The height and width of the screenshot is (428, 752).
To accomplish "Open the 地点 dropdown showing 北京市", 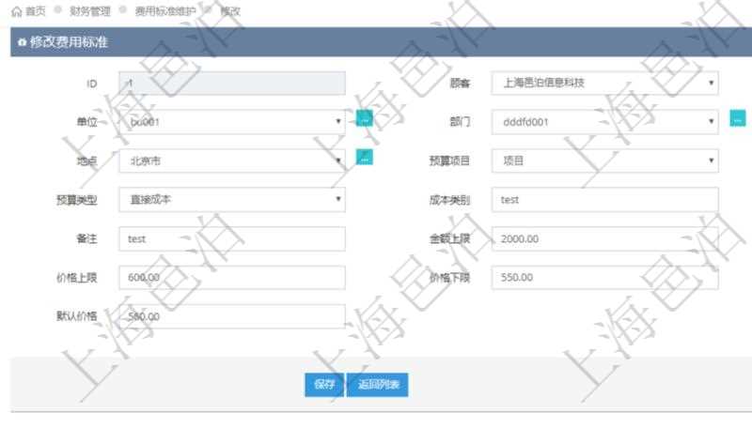I will point(232,160).
